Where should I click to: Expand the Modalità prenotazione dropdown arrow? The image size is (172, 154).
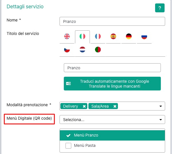coord(161,106)
